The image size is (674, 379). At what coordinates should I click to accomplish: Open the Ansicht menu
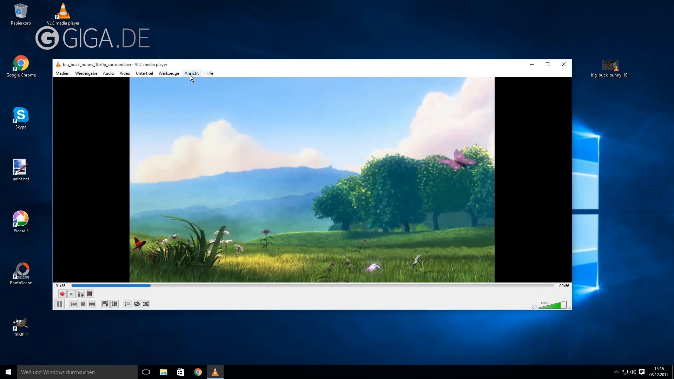[192, 73]
